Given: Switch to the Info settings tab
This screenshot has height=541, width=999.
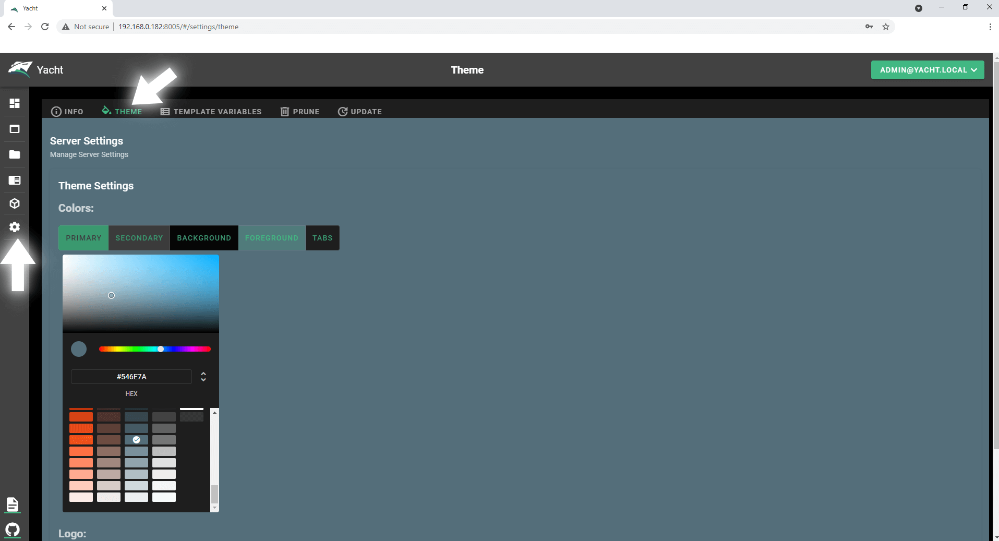Looking at the screenshot, I should pos(67,112).
